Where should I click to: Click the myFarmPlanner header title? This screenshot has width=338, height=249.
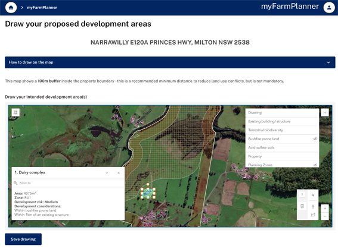pos(290,7)
